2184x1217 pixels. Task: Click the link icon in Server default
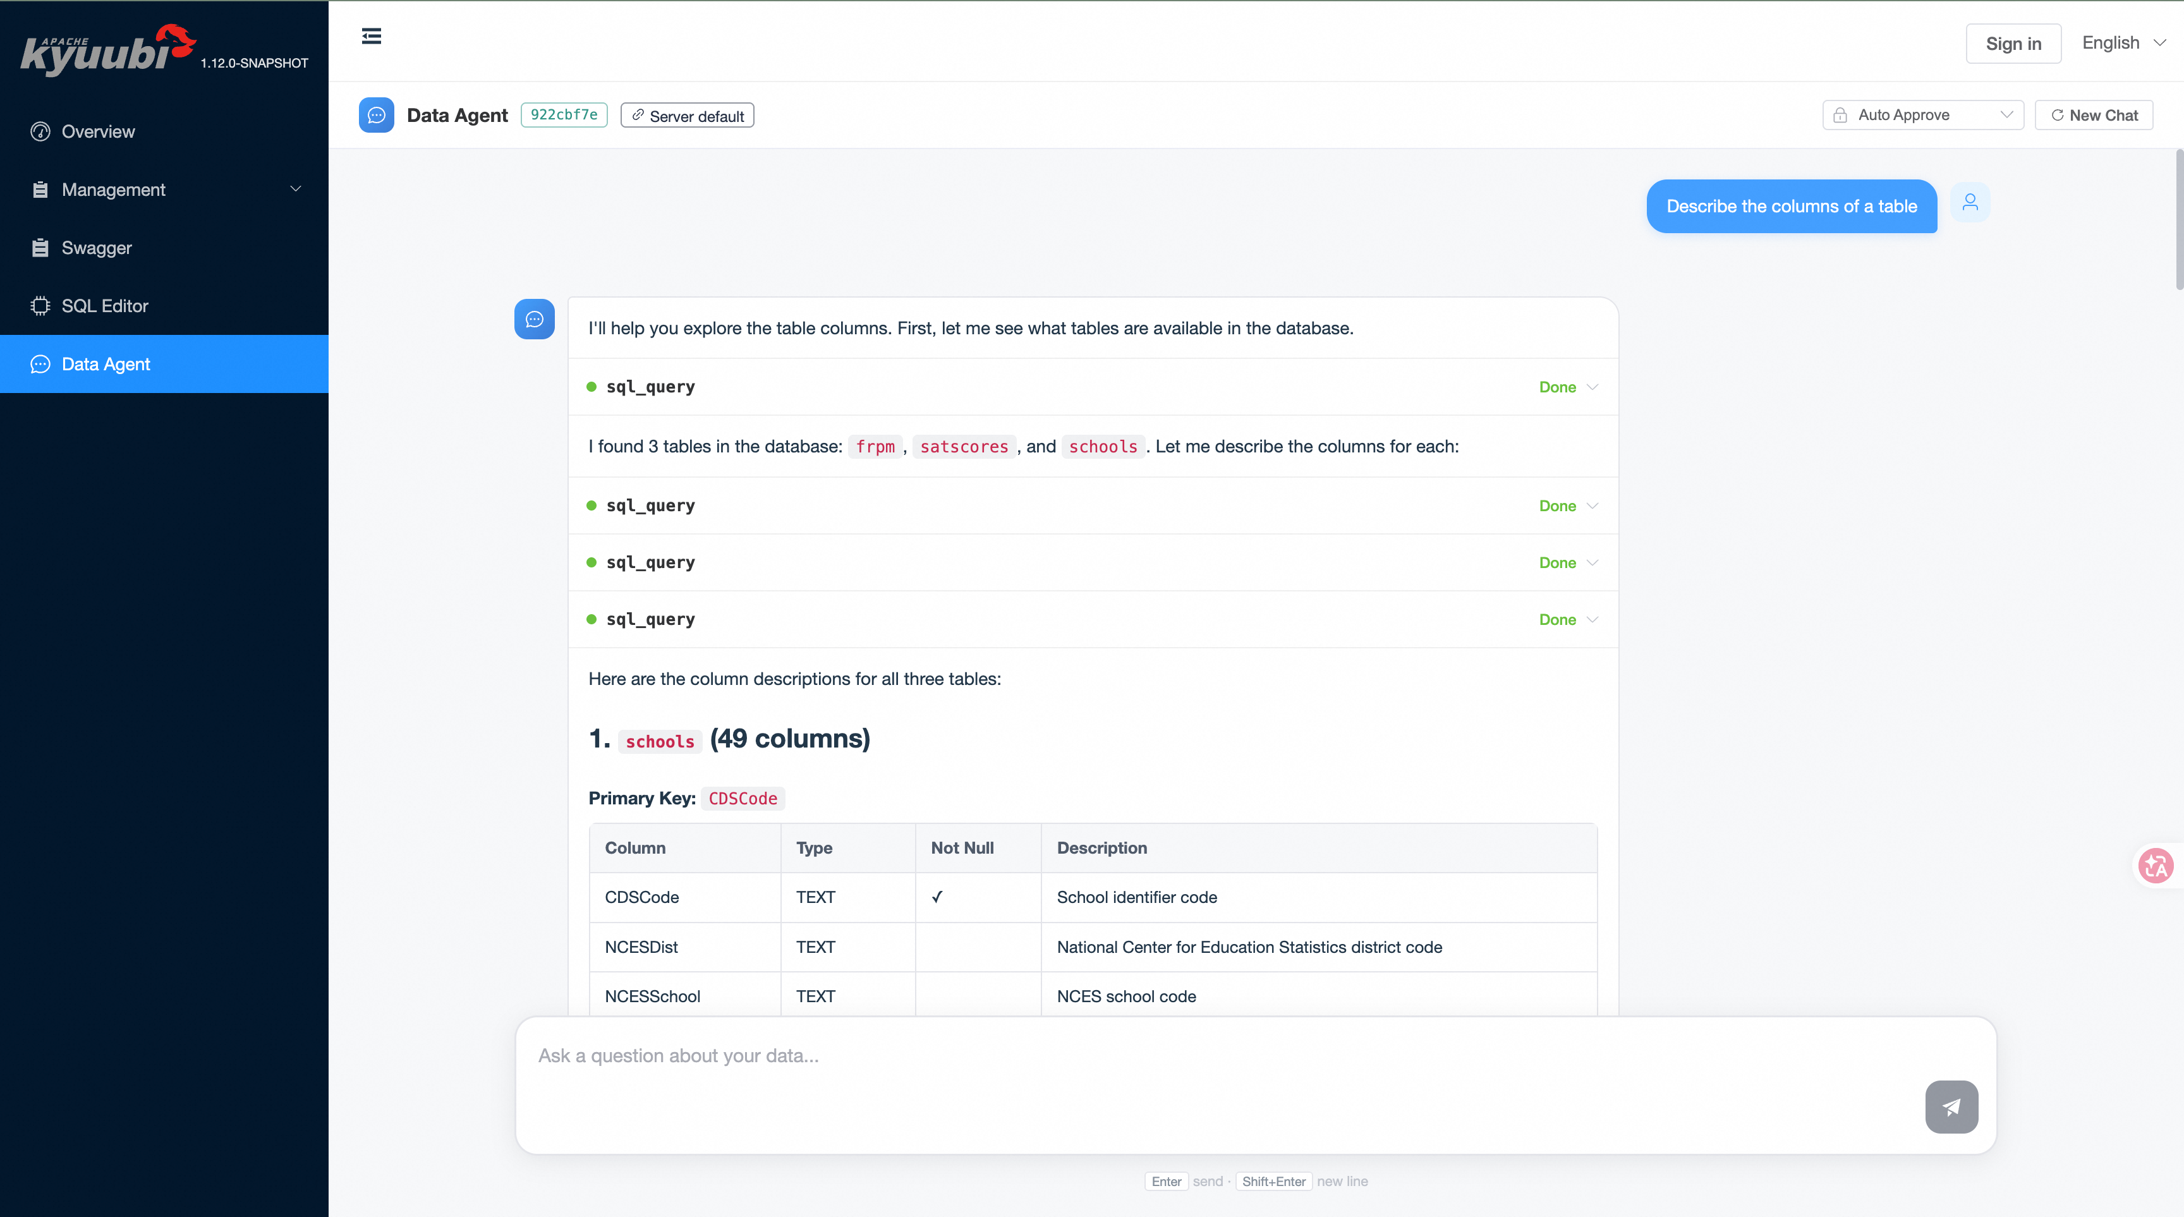pyautogui.click(x=638, y=114)
